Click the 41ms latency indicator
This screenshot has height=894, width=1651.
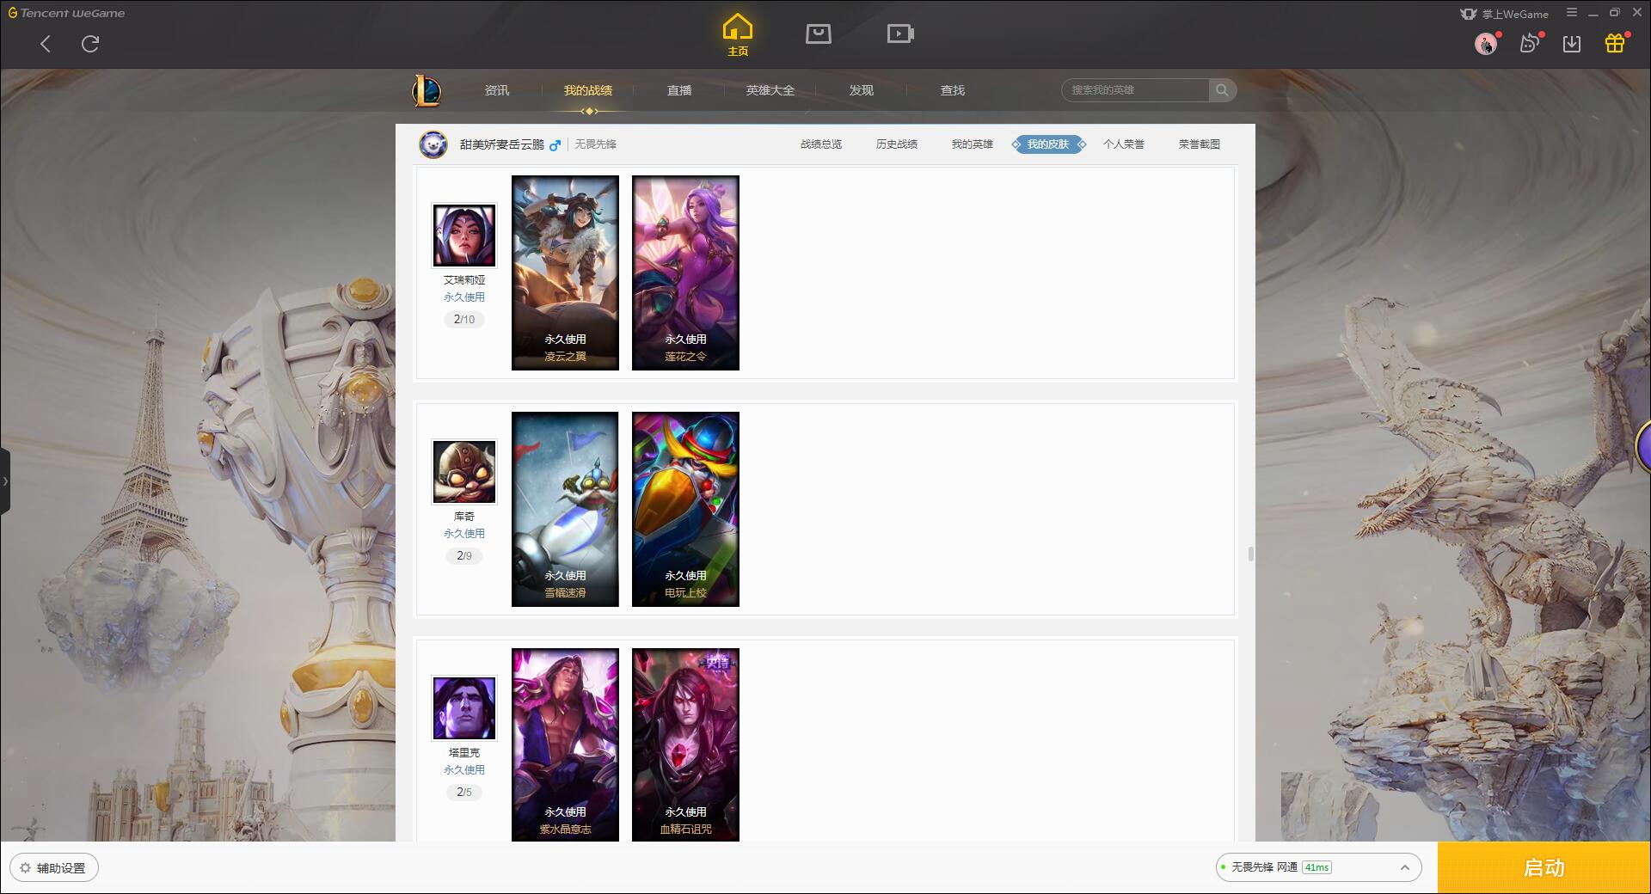coord(1317,867)
